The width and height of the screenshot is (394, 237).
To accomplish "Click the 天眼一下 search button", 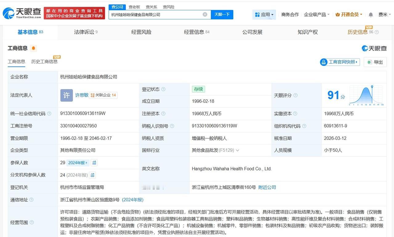I will (222, 14).
